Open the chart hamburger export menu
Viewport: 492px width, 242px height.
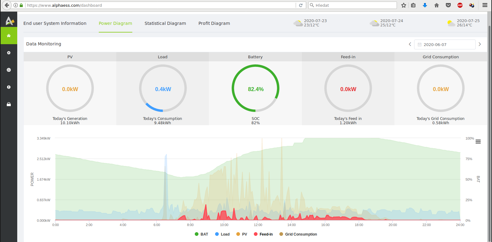(x=478, y=142)
